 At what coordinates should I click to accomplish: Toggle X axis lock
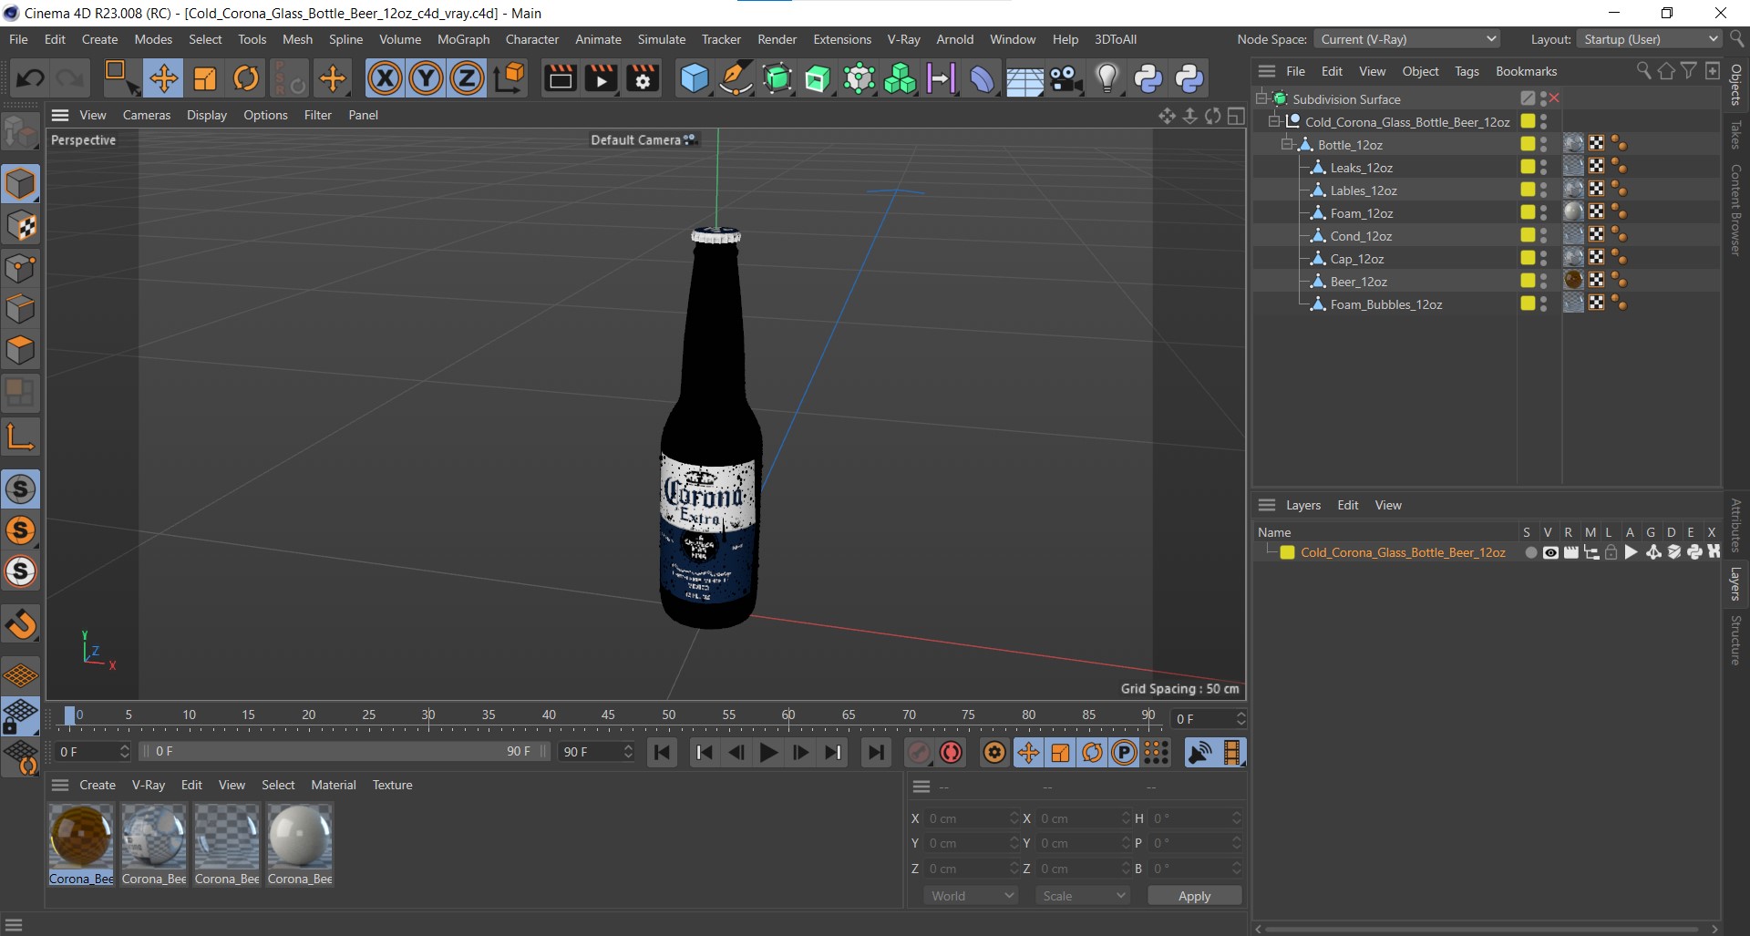point(385,78)
